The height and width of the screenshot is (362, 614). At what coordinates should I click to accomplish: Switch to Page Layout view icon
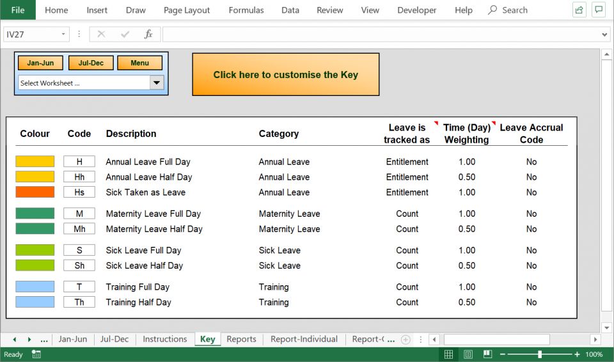point(468,354)
